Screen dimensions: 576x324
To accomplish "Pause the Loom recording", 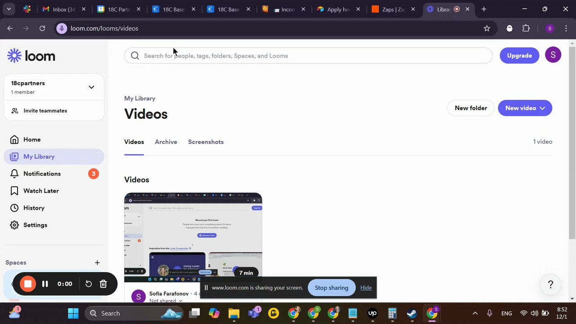I will pos(45,283).
